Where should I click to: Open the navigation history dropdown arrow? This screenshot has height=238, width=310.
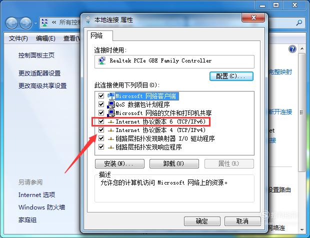pyautogui.click(x=35, y=23)
